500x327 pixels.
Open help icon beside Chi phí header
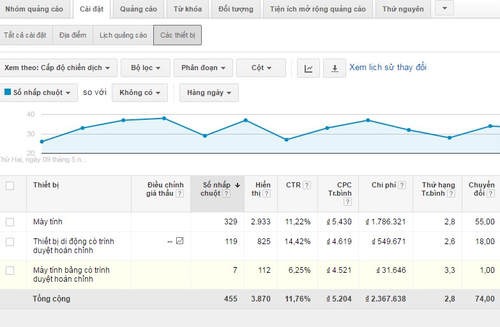pyautogui.click(x=402, y=185)
